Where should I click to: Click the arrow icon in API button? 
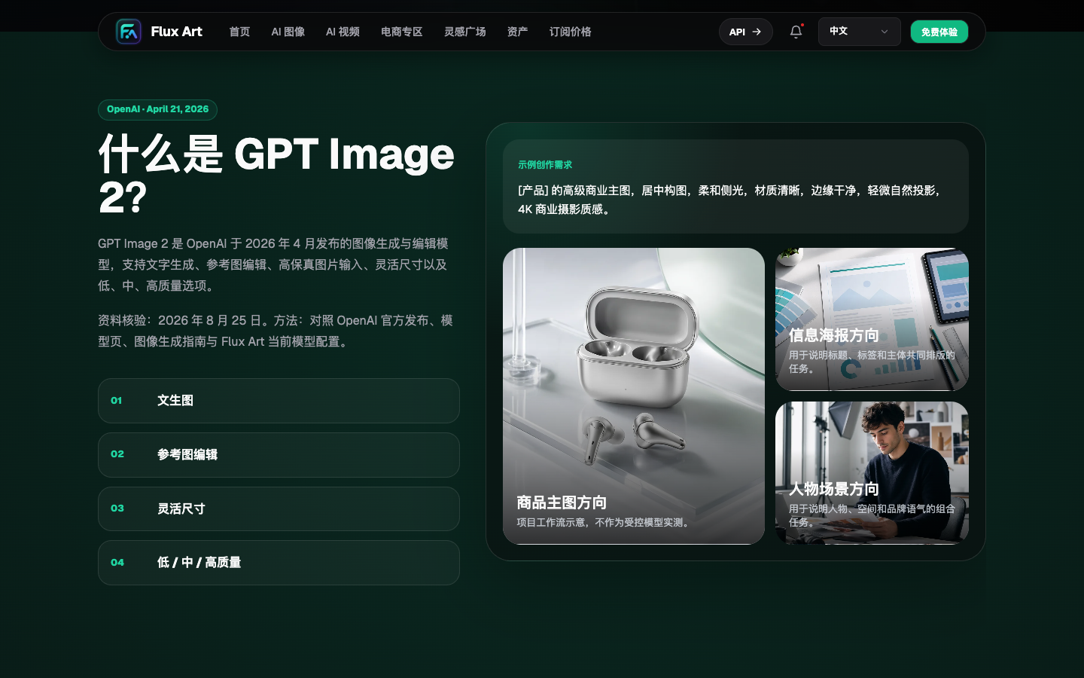[x=757, y=32]
